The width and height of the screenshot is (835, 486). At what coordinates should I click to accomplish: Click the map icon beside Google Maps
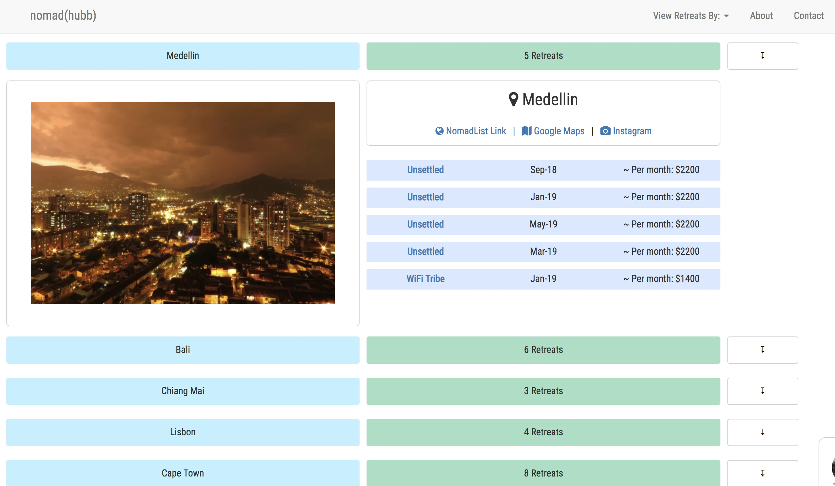526,131
